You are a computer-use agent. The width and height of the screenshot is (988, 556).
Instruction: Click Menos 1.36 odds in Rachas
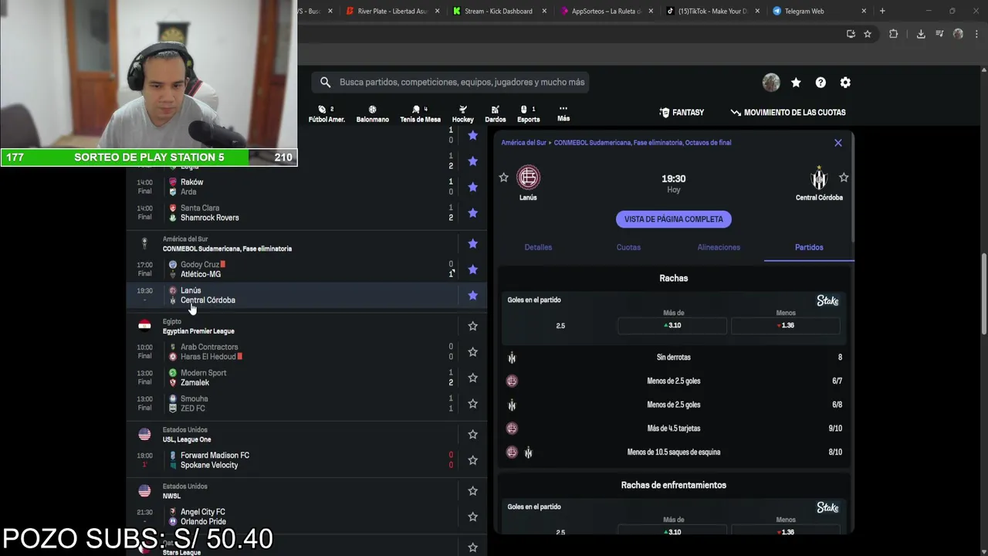[786, 325]
